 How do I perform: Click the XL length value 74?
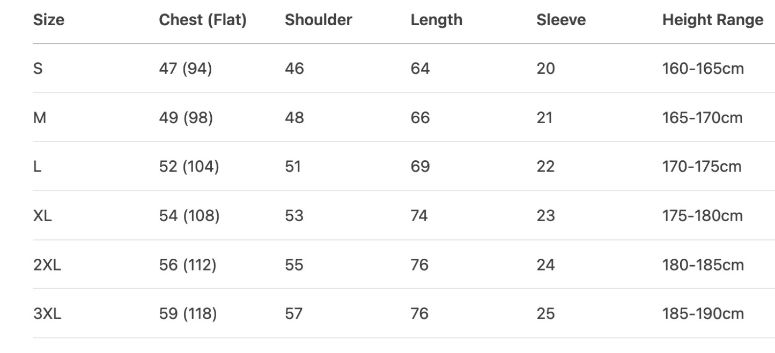(x=419, y=216)
